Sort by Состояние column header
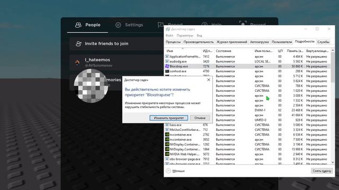 click(x=234, y=51)
